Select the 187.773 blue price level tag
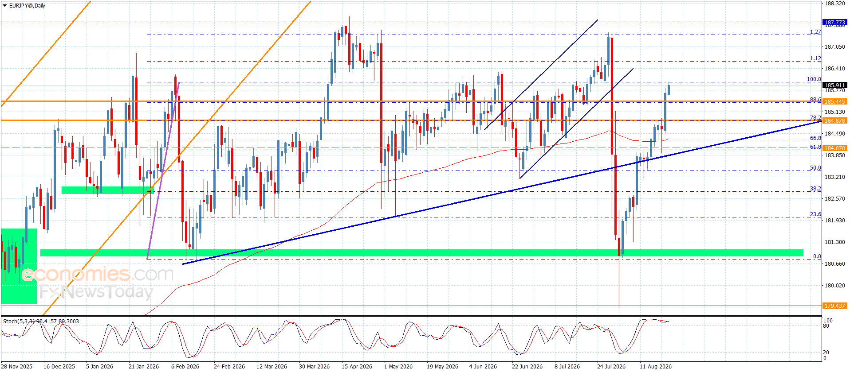Viewport: 850px width, 372px height. 835,22
